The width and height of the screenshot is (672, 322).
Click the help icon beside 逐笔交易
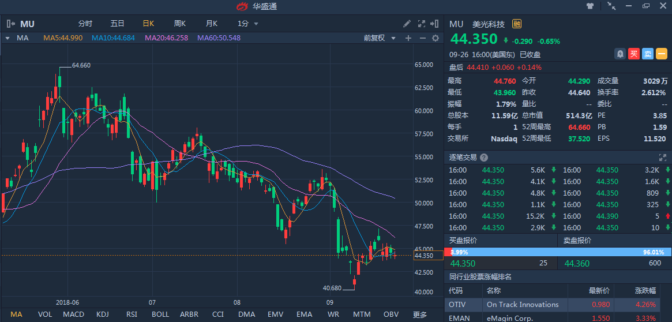click(x=483, y=158)
